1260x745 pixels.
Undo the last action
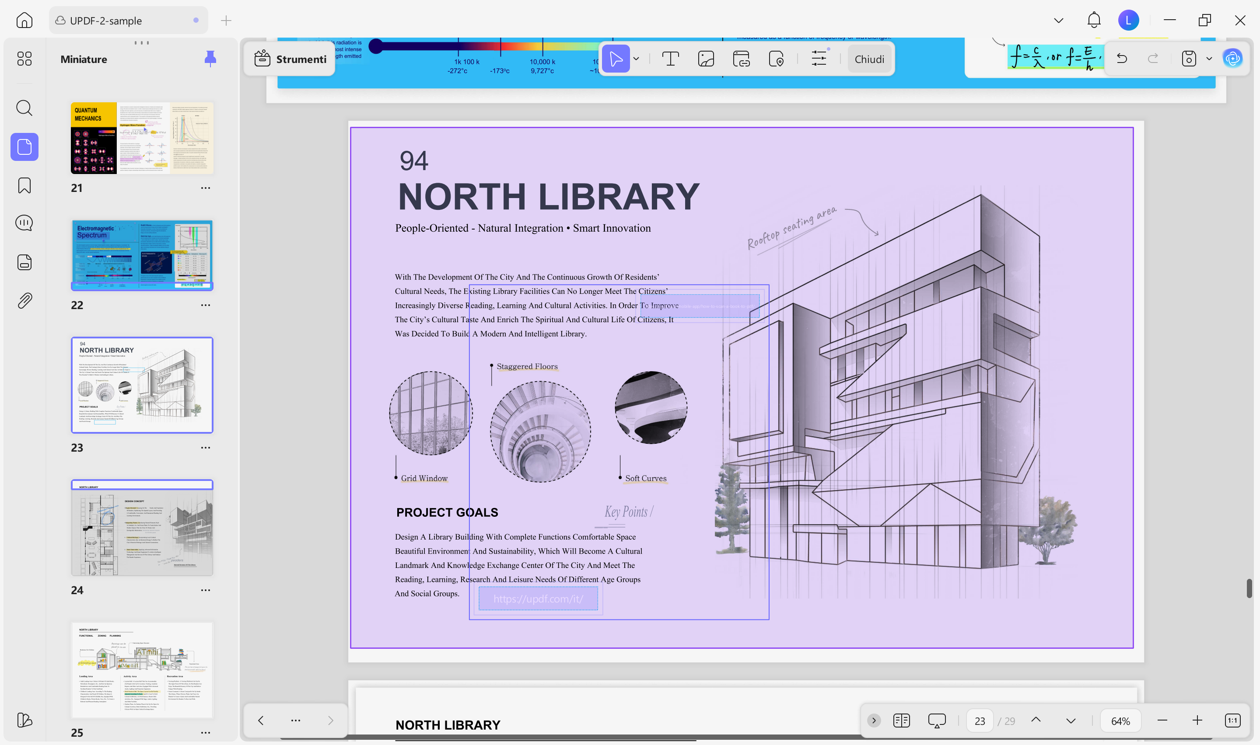click(1121, 59)
